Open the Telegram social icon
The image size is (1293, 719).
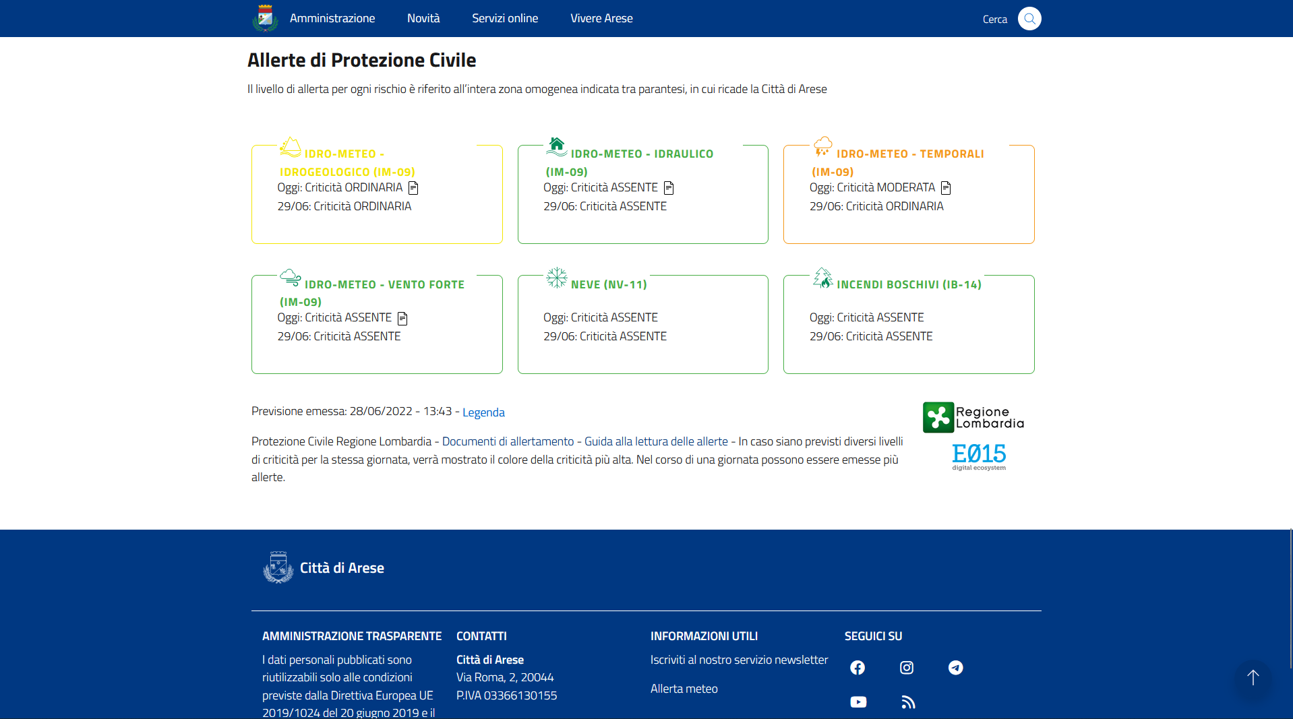coord(955,667)
